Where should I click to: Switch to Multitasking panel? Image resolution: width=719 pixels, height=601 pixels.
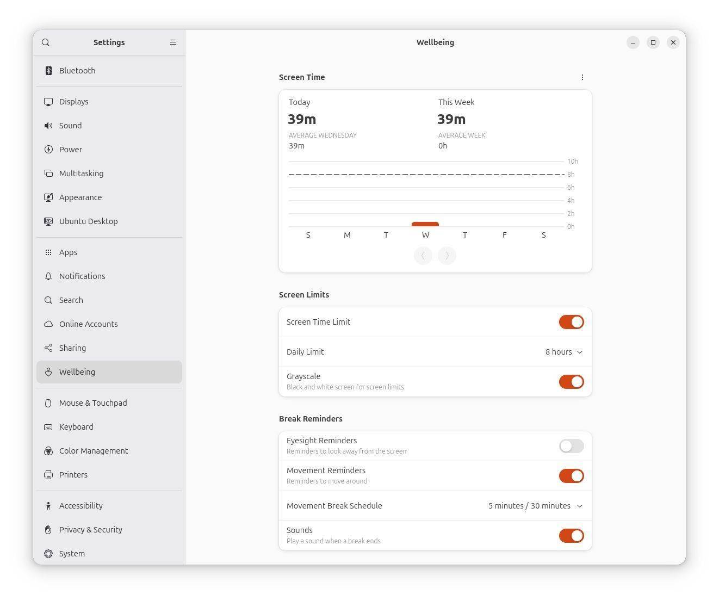click(109, 174)
